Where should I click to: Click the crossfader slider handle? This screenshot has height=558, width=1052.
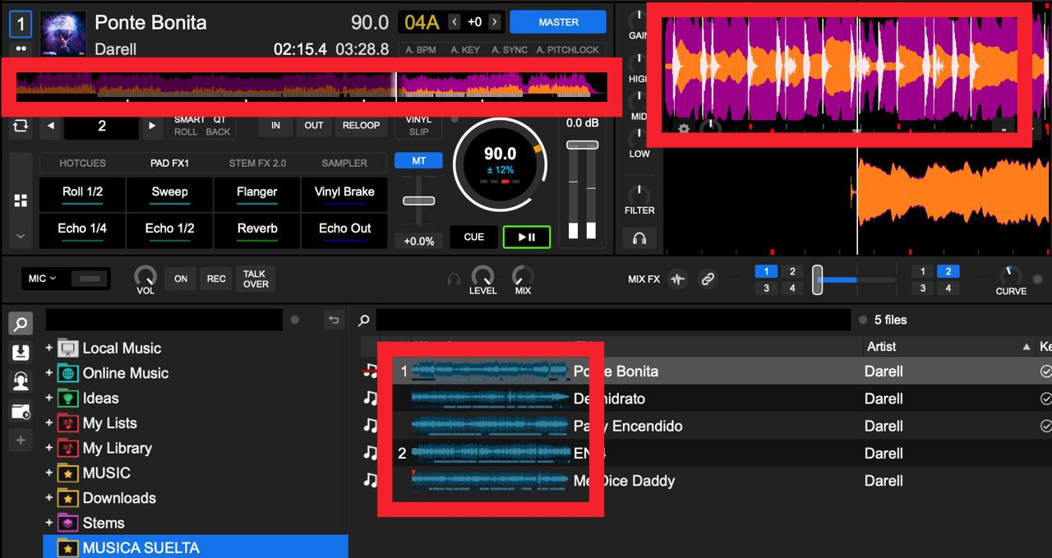tap(817, 279)
